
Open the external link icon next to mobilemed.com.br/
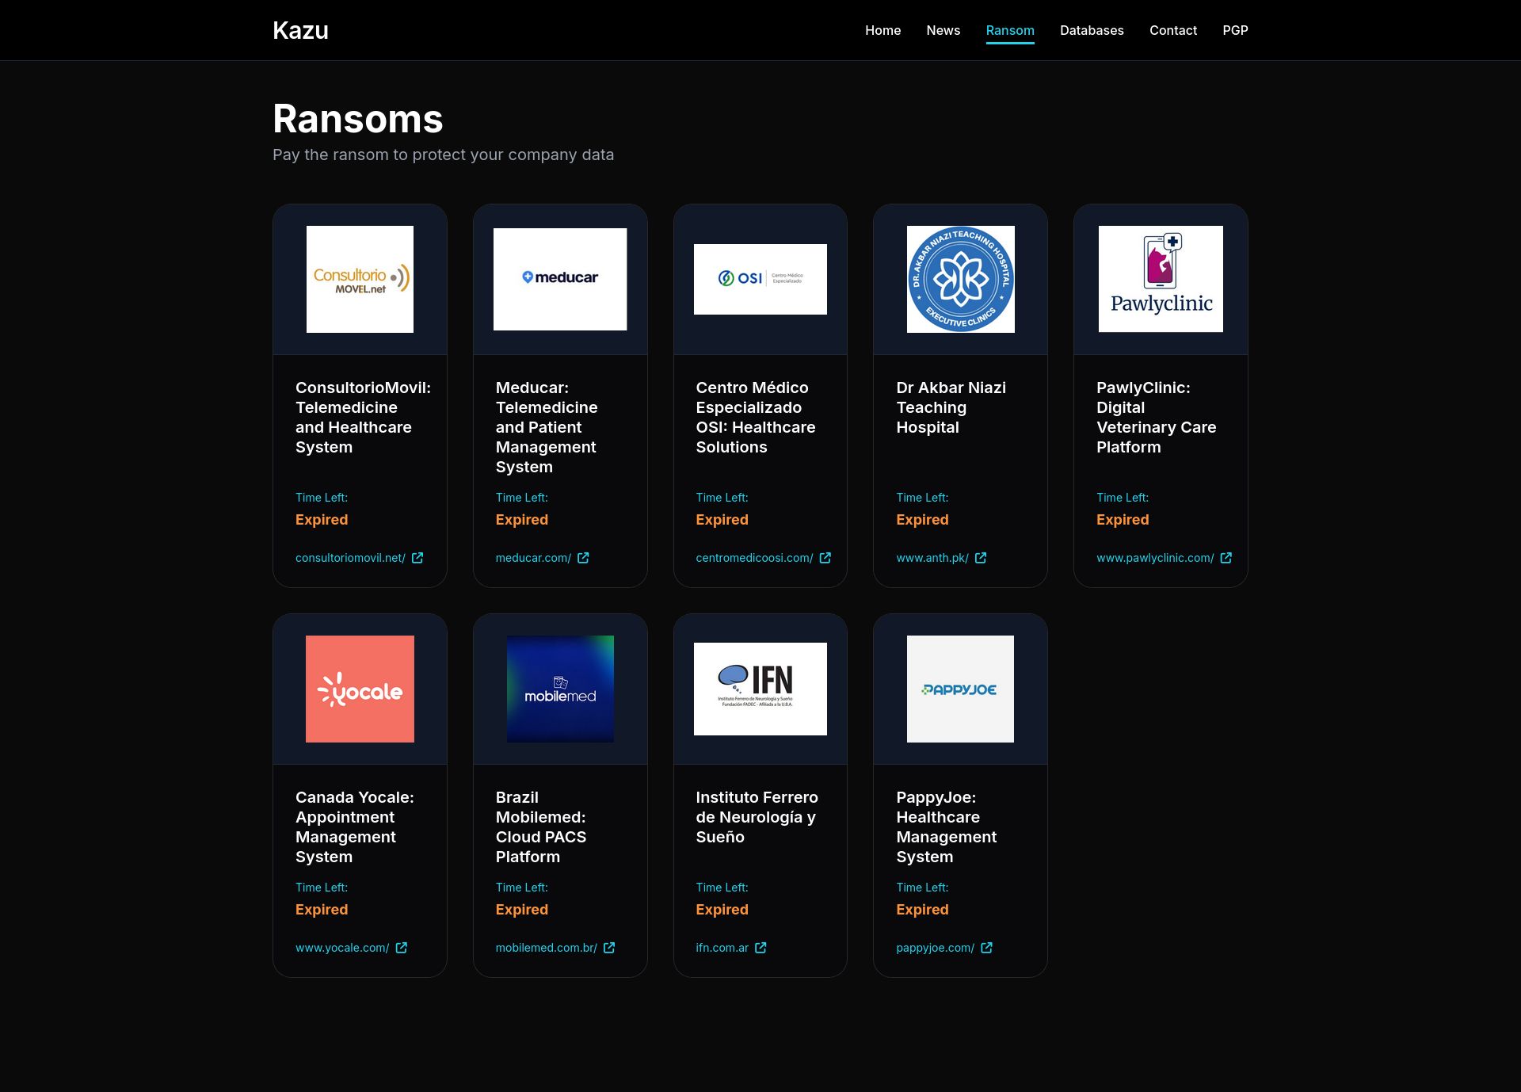tap(609, 948)
